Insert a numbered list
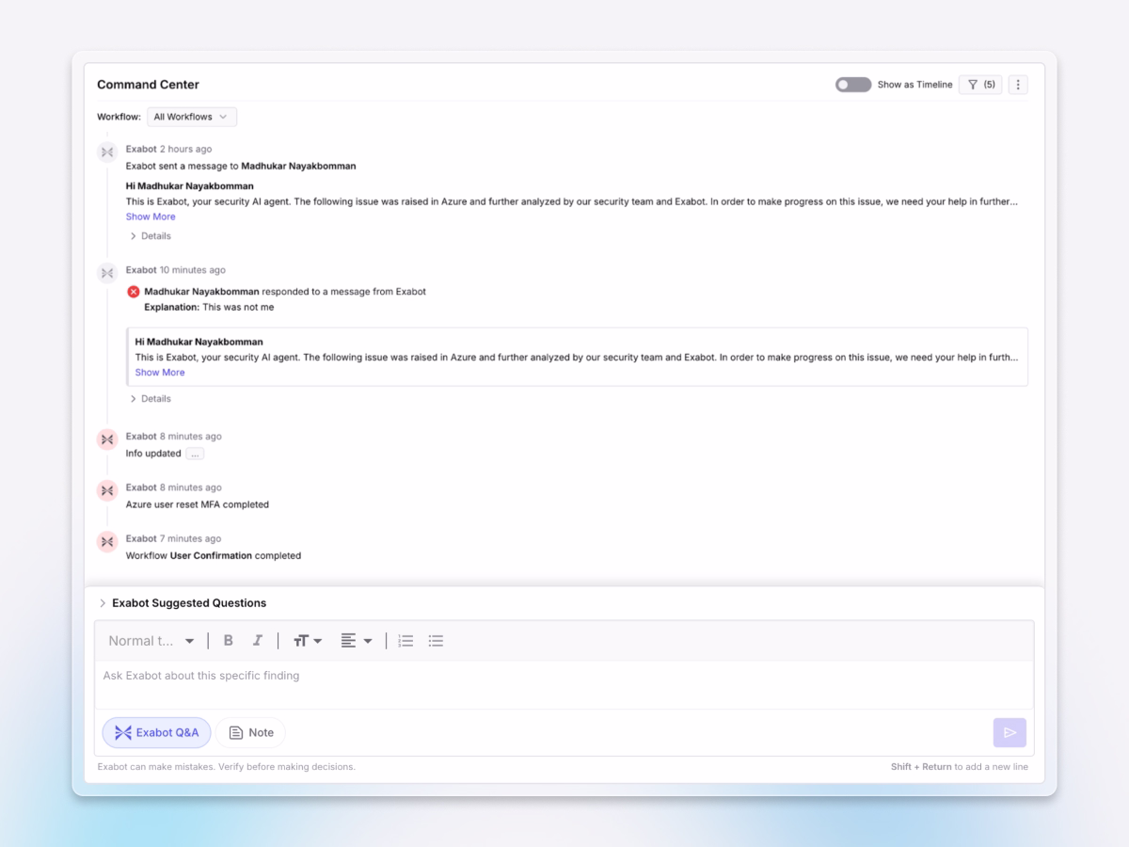 coord(405,641)
